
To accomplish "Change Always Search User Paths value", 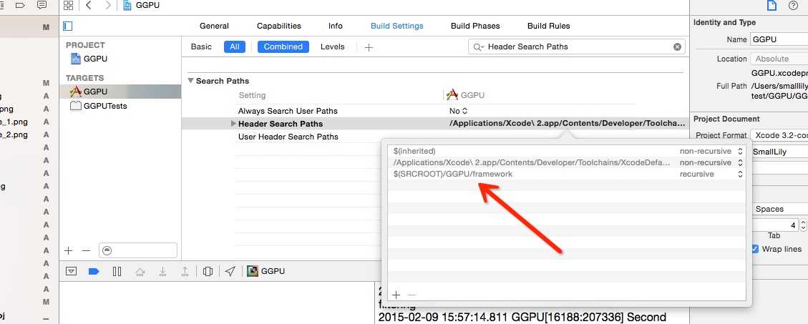I will coord(458,111).
